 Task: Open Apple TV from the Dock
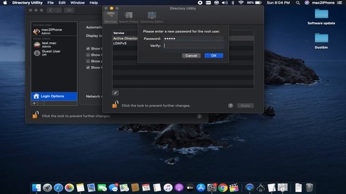190,188
